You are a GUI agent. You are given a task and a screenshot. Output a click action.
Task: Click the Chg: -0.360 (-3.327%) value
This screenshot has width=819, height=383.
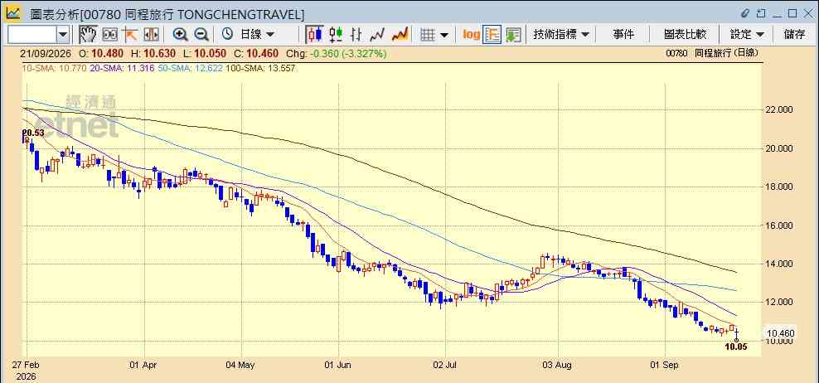[x=337, y=53]
